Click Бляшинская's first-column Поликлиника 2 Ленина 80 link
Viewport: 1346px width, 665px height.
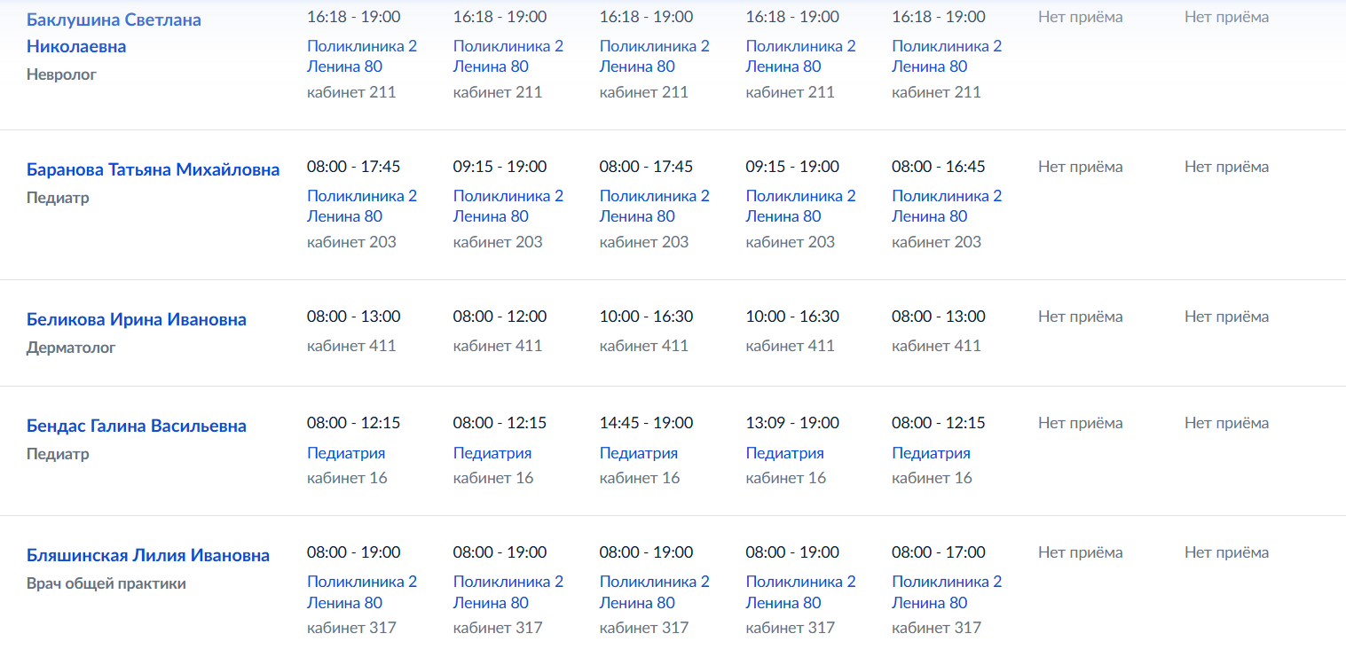tap(362, 591)
